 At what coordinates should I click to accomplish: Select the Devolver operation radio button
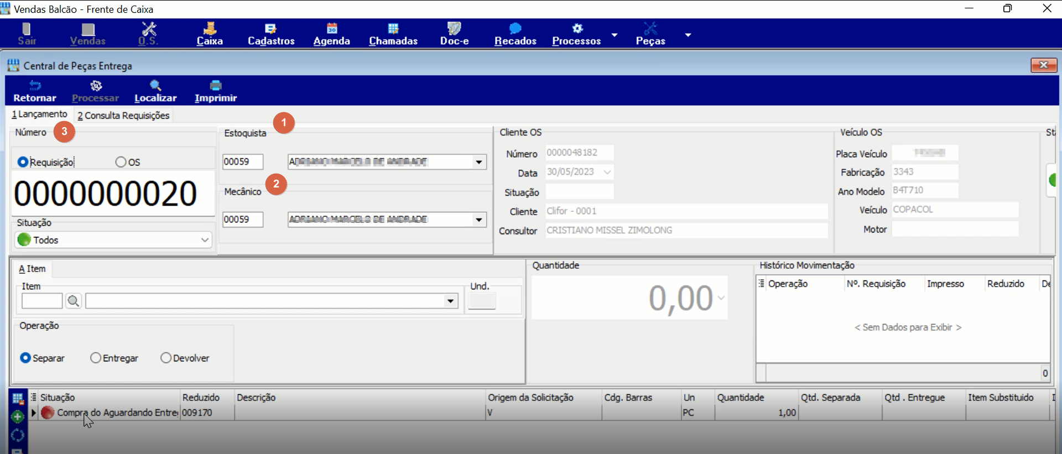[166, 358]
